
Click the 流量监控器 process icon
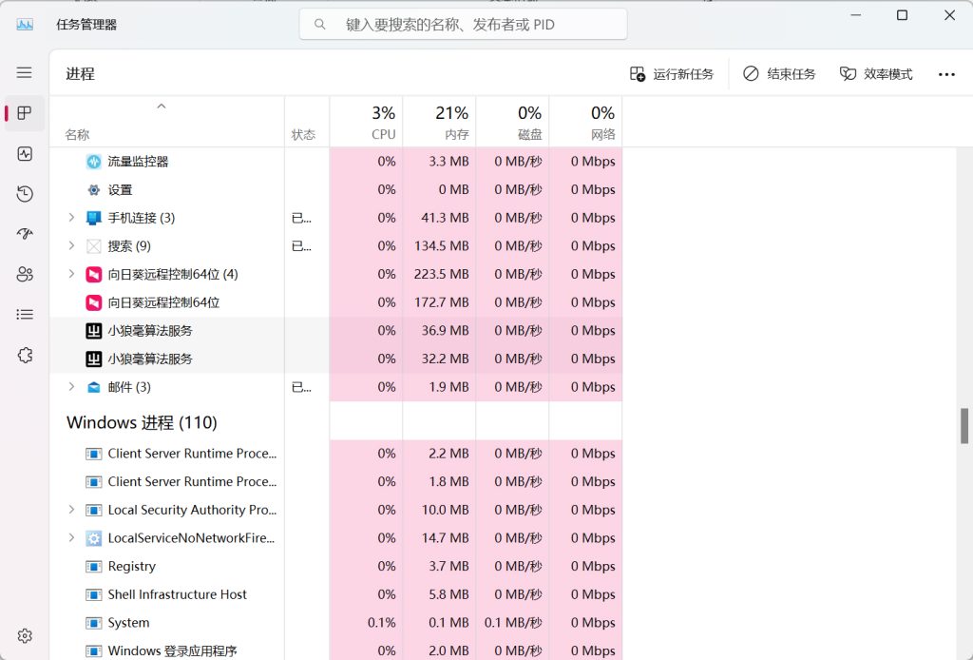94,162
